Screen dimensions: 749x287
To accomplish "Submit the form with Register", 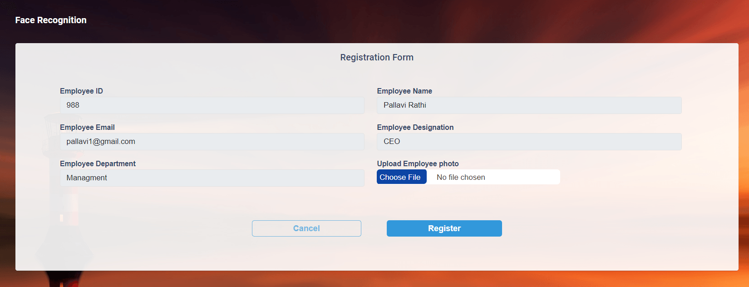I will [444, 228].
